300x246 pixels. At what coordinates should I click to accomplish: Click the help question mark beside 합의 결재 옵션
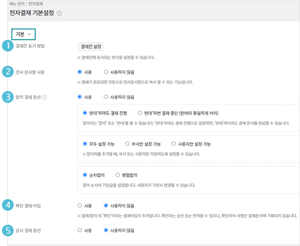[x=44, y=97]
